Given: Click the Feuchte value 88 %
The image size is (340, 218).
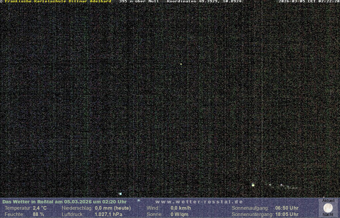Looking at the screenshot, I should (x=38, y=214).
